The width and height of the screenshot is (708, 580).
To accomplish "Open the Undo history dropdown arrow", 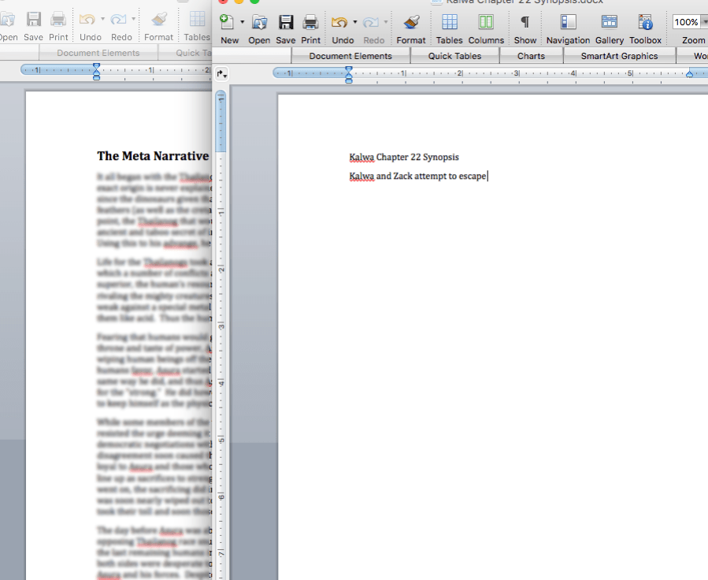I will (x=355, y=22).
